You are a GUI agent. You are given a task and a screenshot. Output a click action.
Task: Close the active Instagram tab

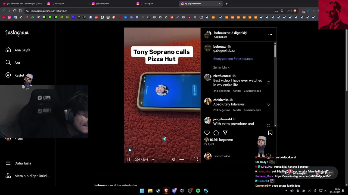[x=220, y=4]
